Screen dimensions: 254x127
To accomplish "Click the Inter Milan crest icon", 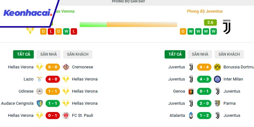I will [217, 79].
